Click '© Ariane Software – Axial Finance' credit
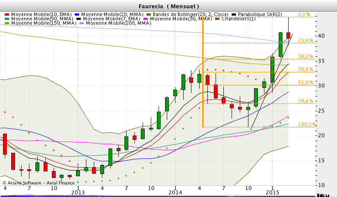Viewport: 337px width, 197px height. click(x=38, y=183)
